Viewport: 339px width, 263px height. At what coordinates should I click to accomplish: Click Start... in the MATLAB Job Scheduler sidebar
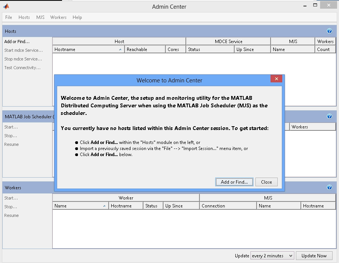[11, 127]
